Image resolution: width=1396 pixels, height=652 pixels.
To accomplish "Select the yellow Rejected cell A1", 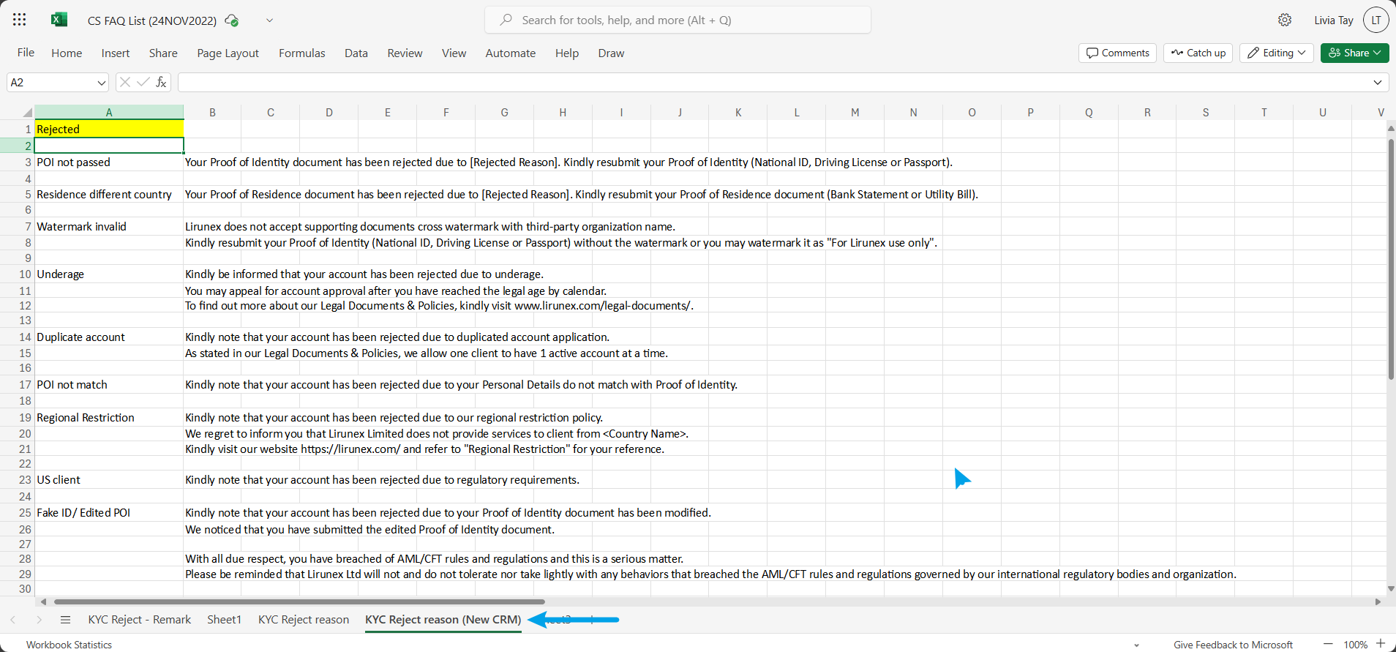I will 109,130.
